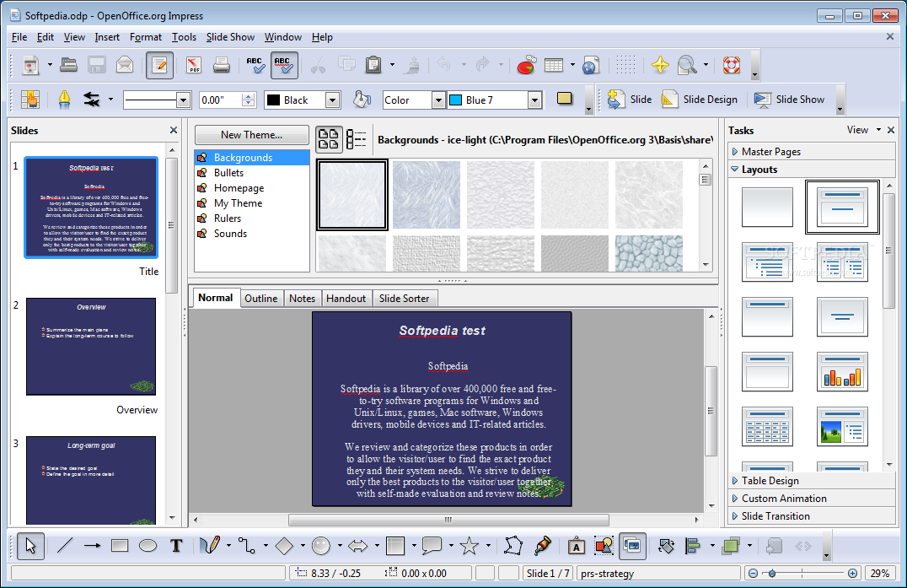Select the Text tool
907x588 pixels.
[x=176, y=546]
